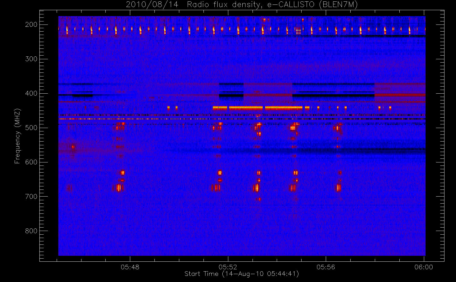Click the 400 frequency tick label
Screen dimensions: 456x282
(31, 93)
